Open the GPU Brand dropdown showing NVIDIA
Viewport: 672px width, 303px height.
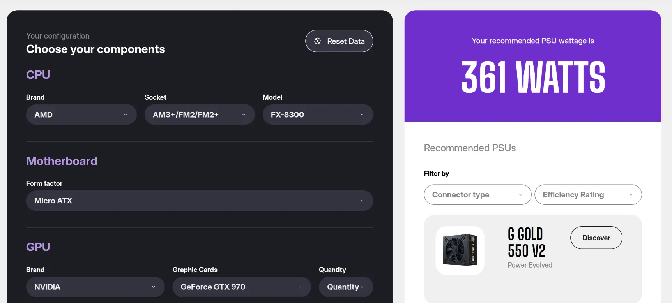pyautogui.click(x=95, y=287)
